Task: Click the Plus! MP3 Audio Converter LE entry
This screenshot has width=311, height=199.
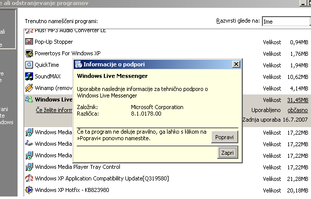Action: coord(70,31)
